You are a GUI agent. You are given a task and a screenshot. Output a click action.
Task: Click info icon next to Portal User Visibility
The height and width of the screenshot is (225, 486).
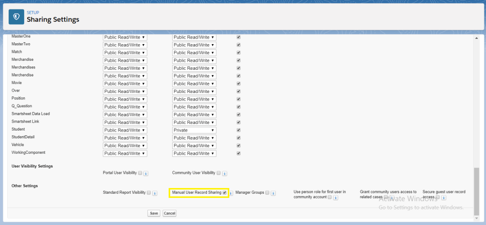pyautogui.click(x=146, y=174)
